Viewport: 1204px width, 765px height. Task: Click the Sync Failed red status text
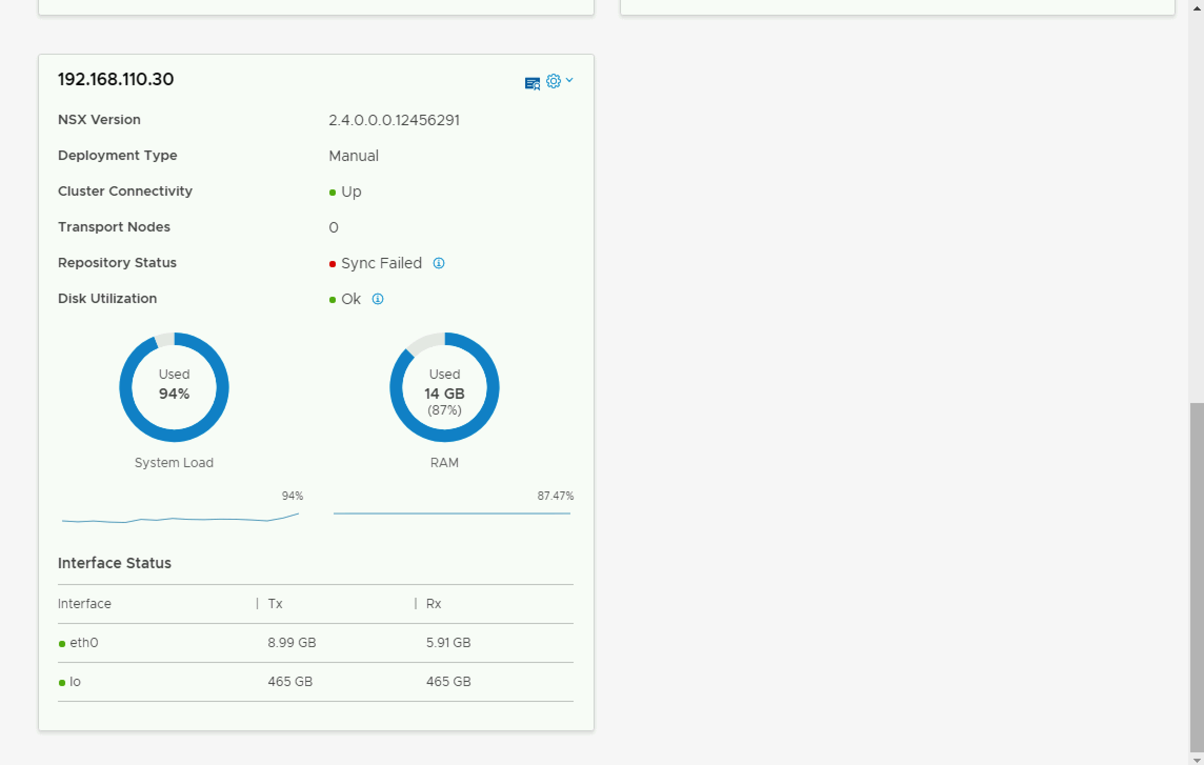(x=381, y=263)
